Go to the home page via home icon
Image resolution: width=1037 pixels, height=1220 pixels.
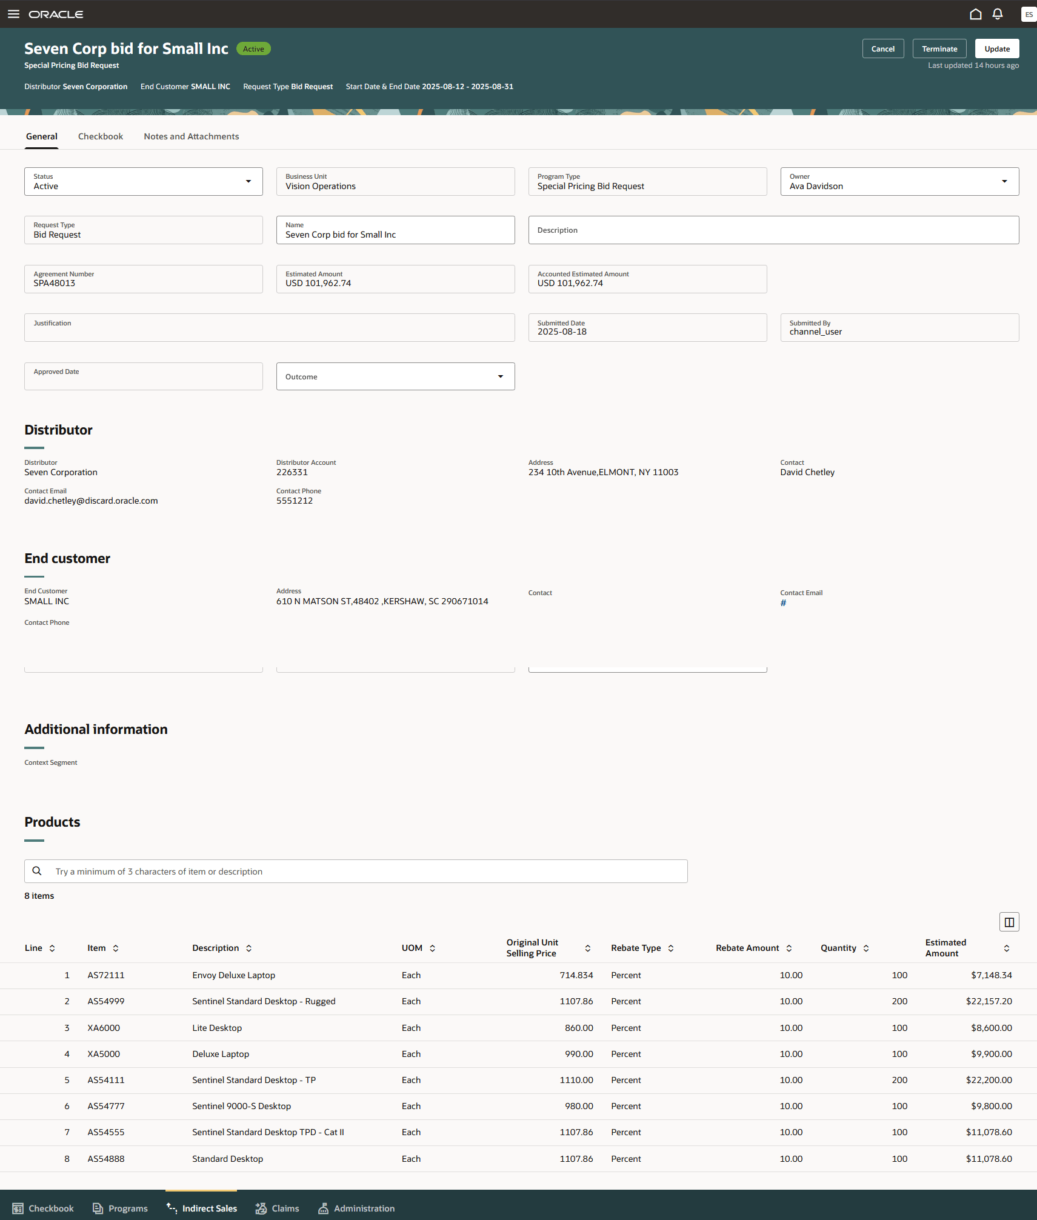[975, 14]
